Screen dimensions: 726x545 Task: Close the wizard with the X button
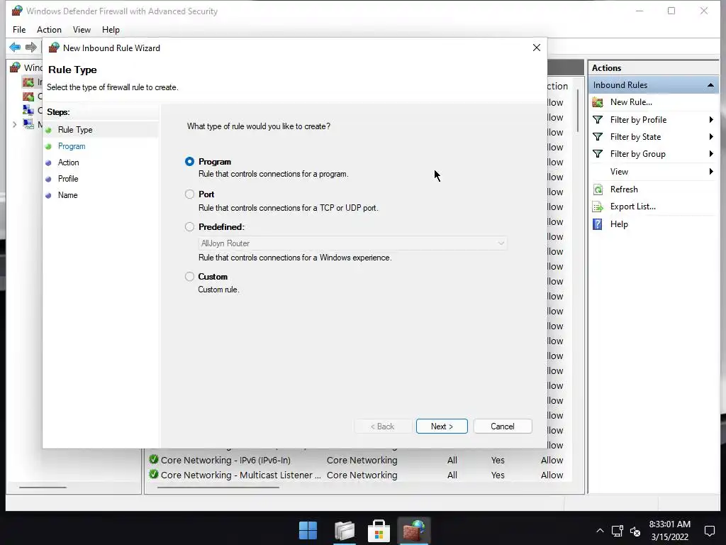[537, 48]
